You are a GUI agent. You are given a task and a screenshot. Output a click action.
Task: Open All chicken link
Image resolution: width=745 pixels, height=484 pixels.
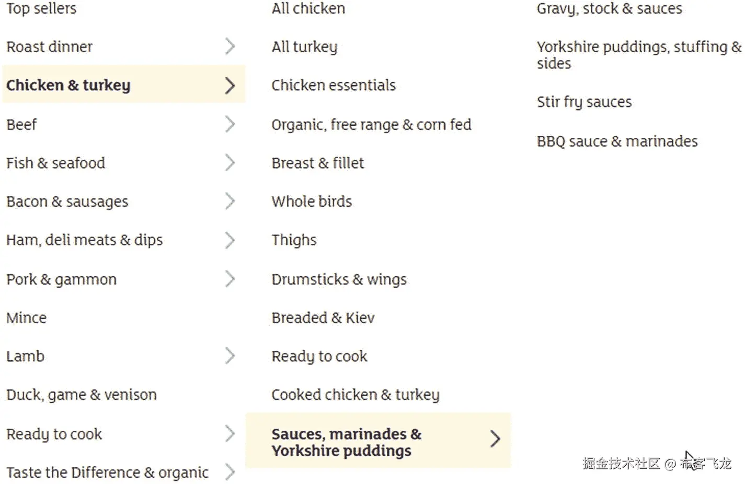tap(308, 8)
